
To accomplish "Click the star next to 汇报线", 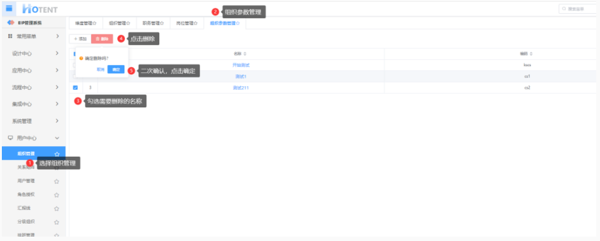I will (57, 209).
